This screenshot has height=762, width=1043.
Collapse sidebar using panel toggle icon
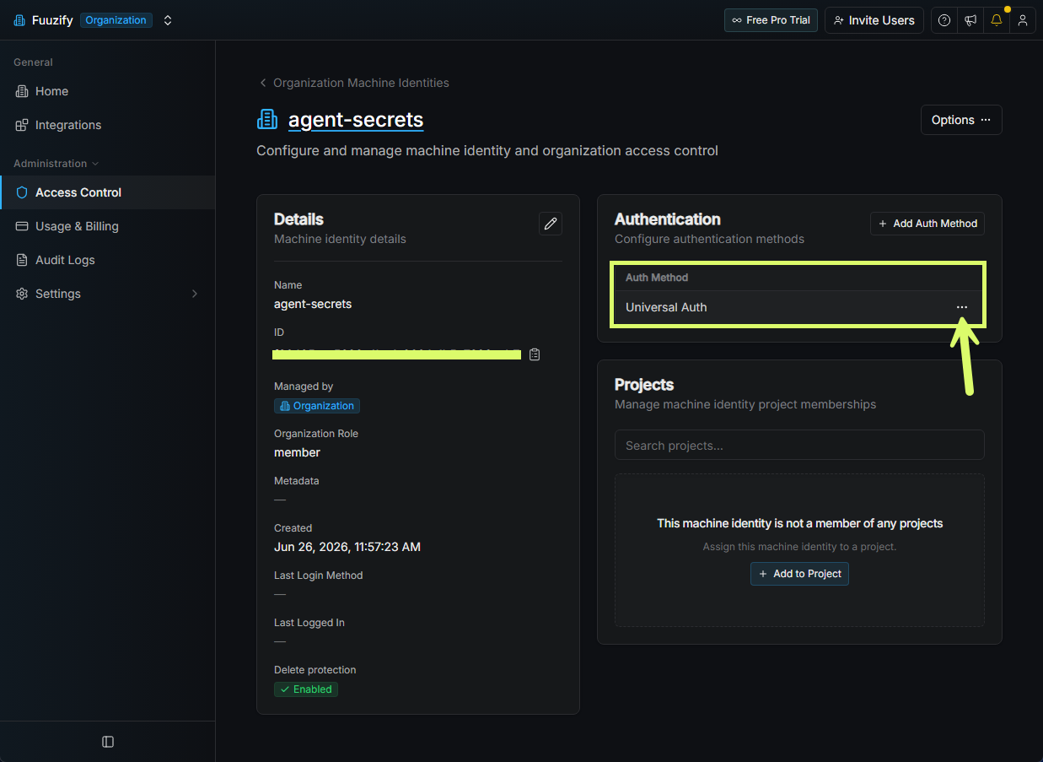(x=108, y=742)
